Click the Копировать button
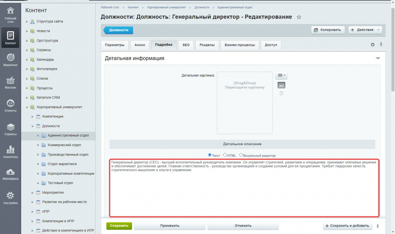395x234 pixels. pos(328,30)
